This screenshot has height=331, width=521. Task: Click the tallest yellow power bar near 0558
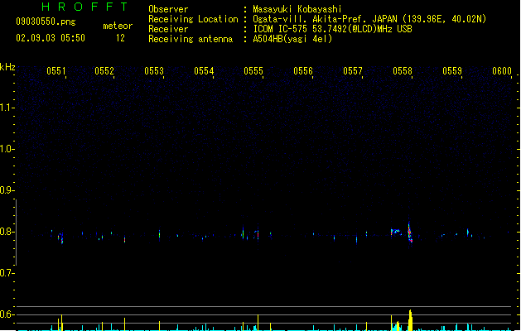(x=410, y=320)
